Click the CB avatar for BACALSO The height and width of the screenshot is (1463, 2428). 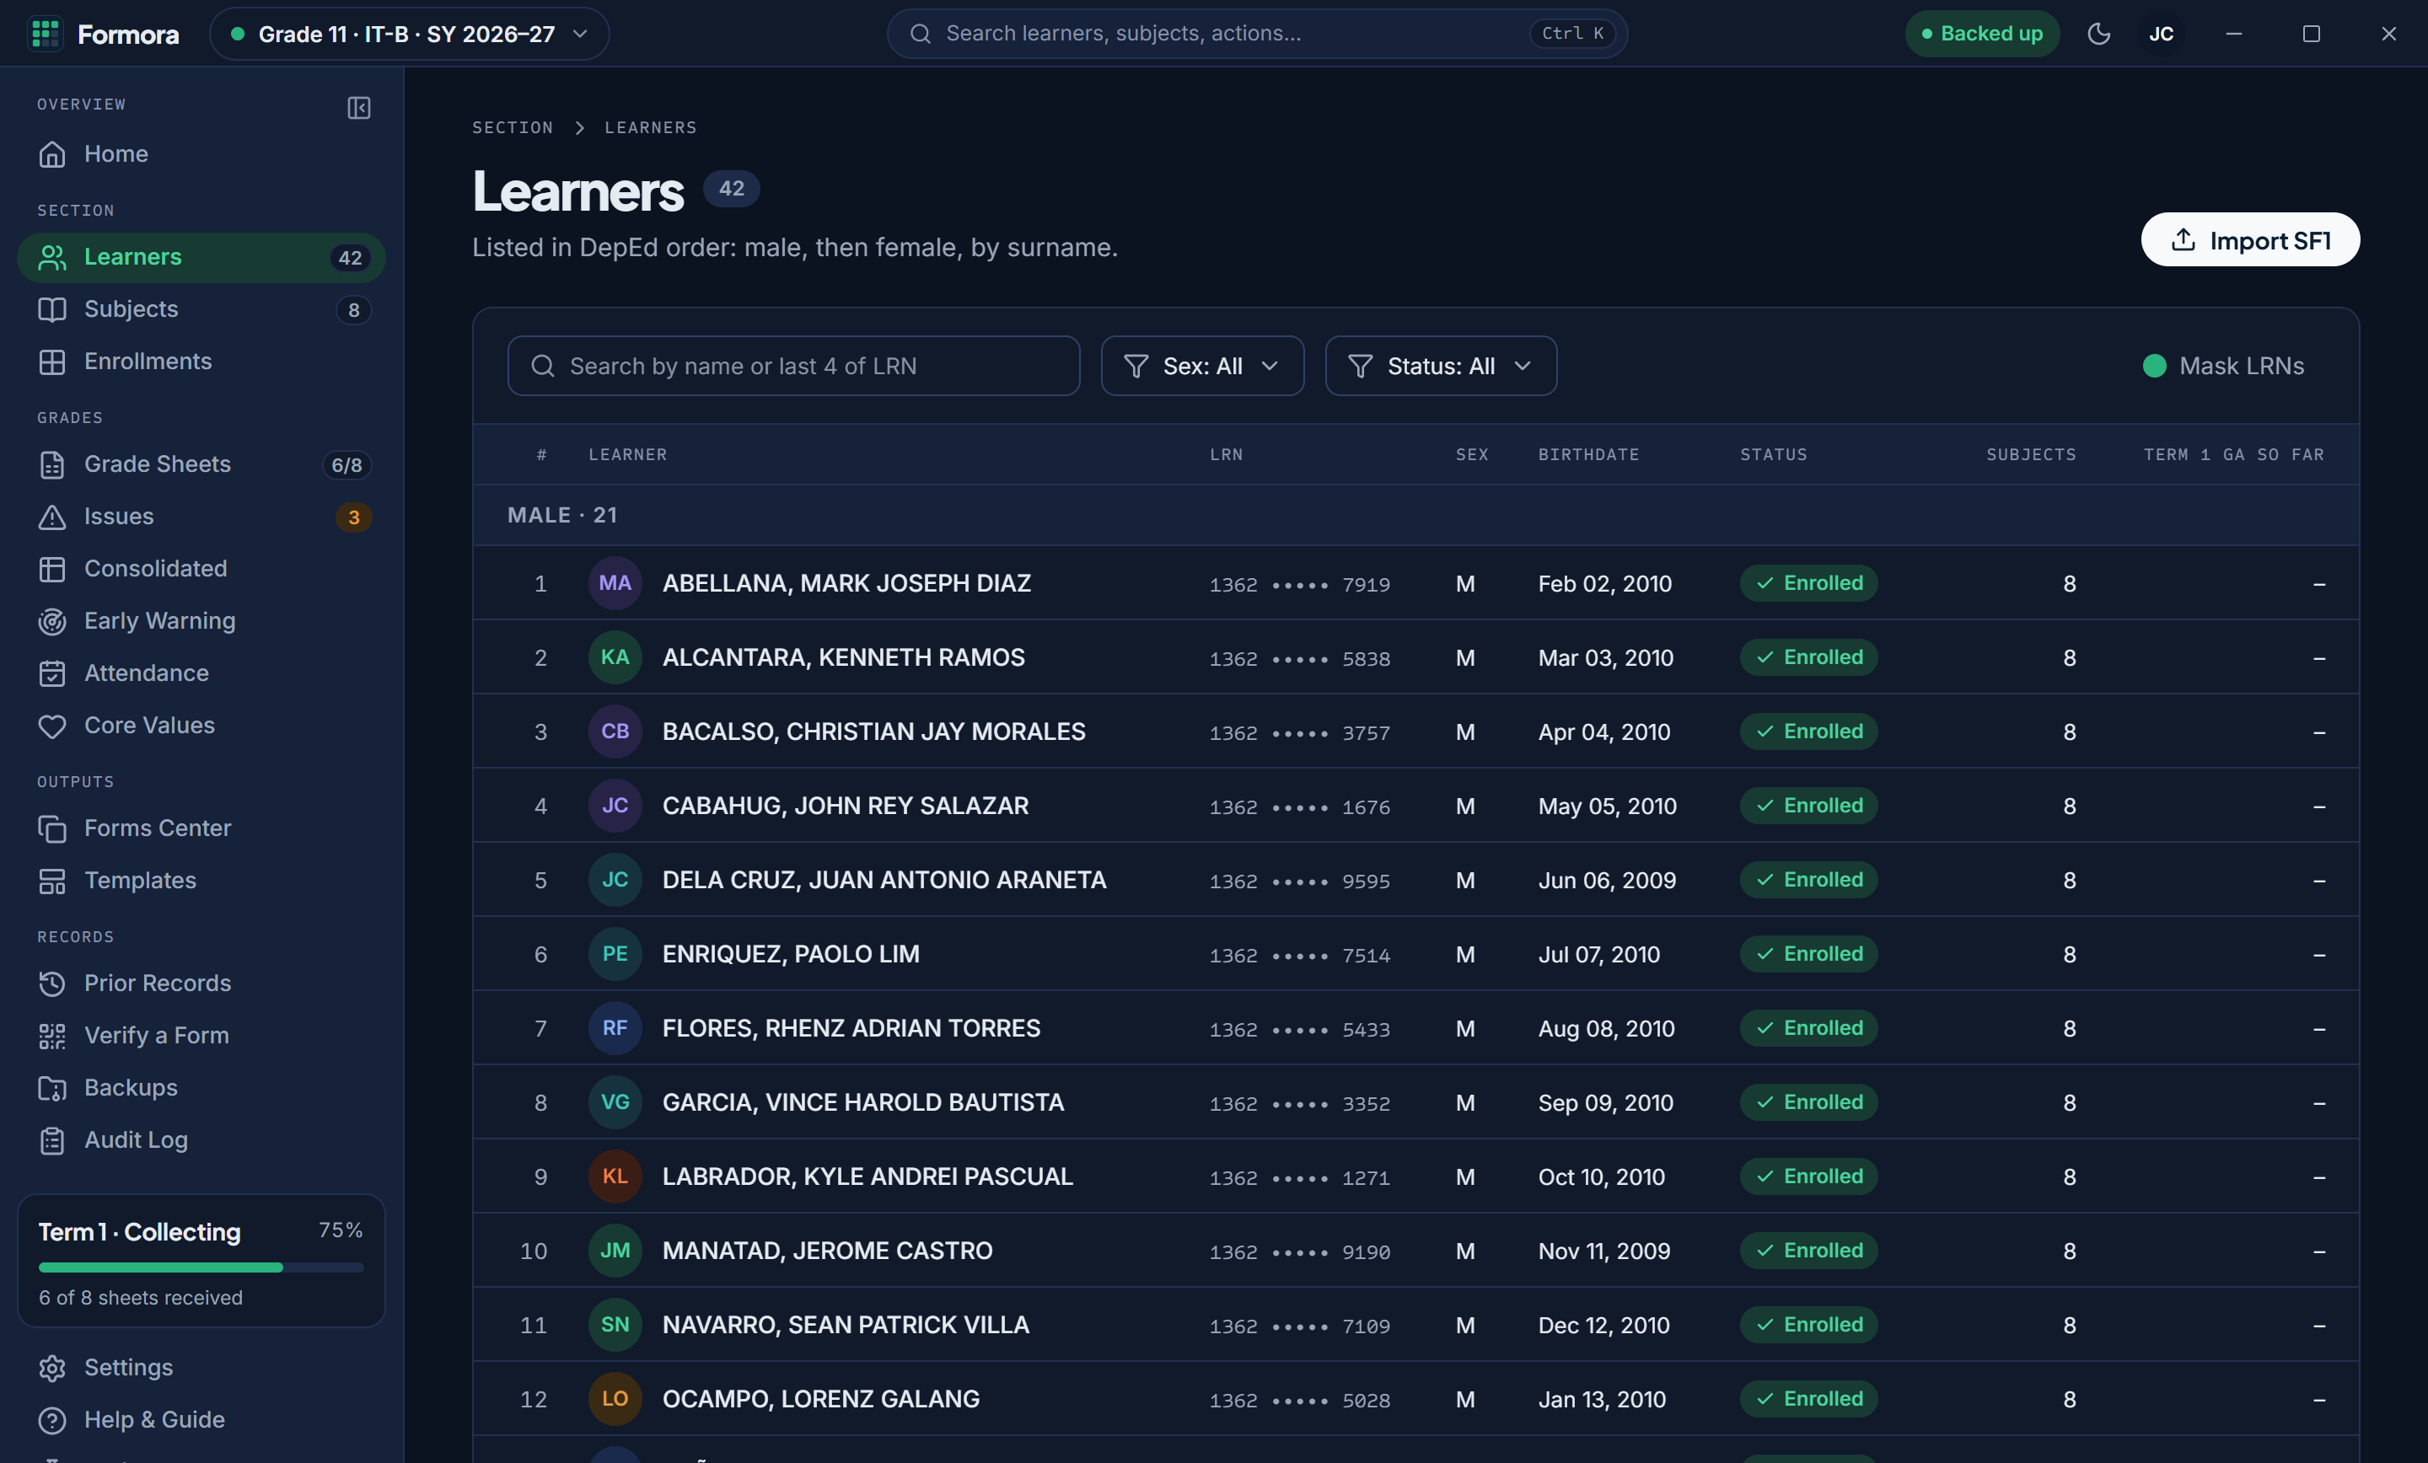(x=615, y=731)
